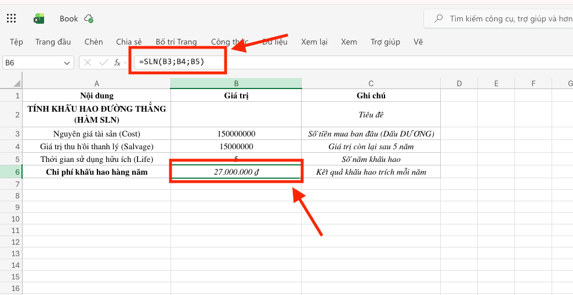Viewport: 573px width, 295px height.
Task: Switch to Xem tab
Action: 349,42
